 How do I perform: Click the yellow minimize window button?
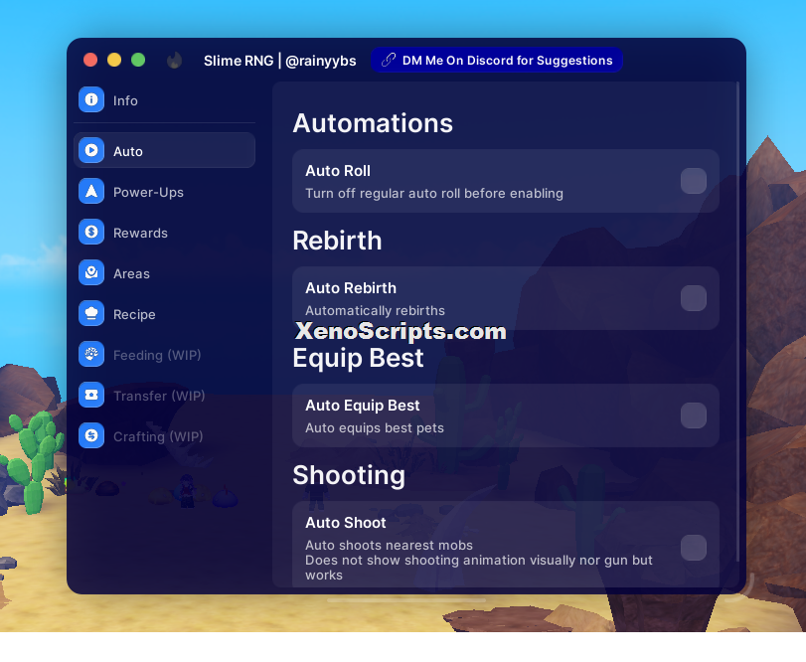(114, 60)
